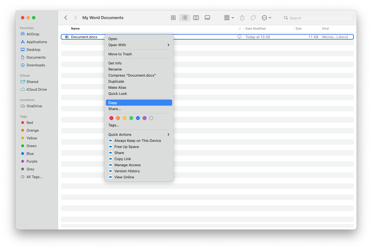
Task: Apply the red tag color swatch
Action: (x=111, y=118)
